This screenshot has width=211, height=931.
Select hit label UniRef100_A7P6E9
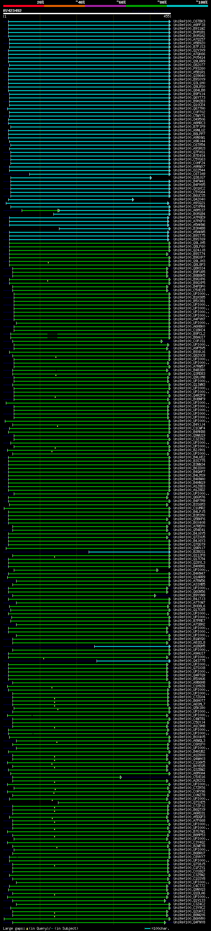pyautogui.click(x=189, y=218)
